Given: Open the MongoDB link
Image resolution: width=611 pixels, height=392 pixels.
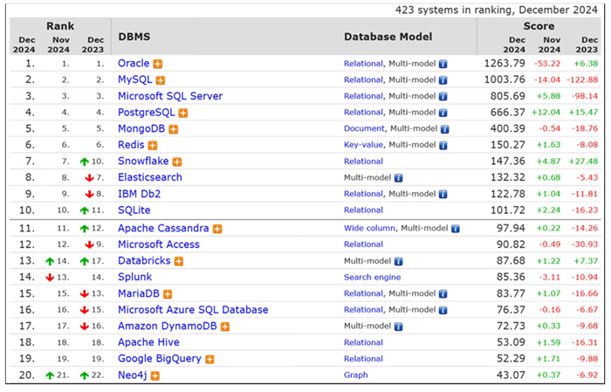Looking at the screenshot, I should click(141, 128).
